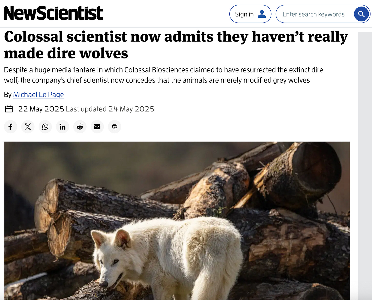
Task: Open the Sign in button
Action: coord(250,14)
